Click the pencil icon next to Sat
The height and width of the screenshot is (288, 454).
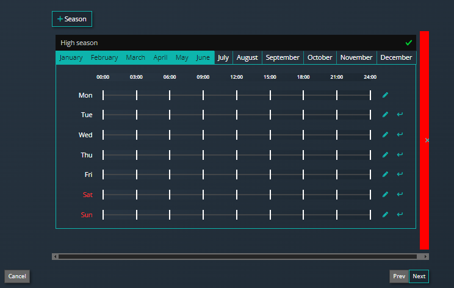tap(385, 194)
